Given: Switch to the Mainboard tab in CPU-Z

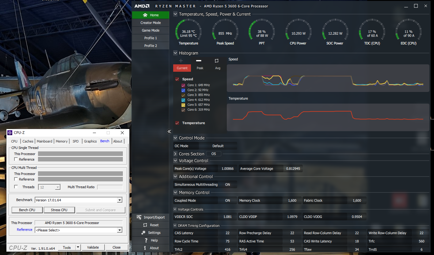Looking at the screenshot, I should click(x=44, y=141).
